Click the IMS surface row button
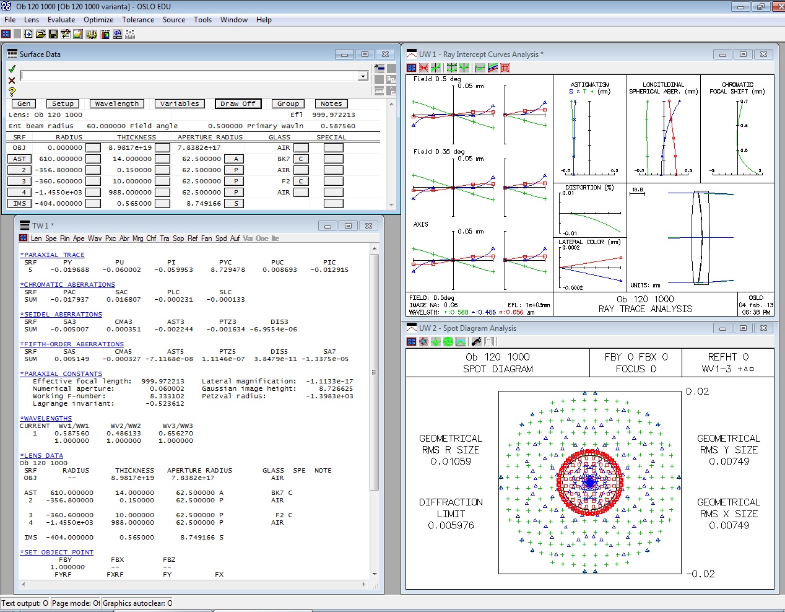The image size is (785, 612). pos(20,203)
